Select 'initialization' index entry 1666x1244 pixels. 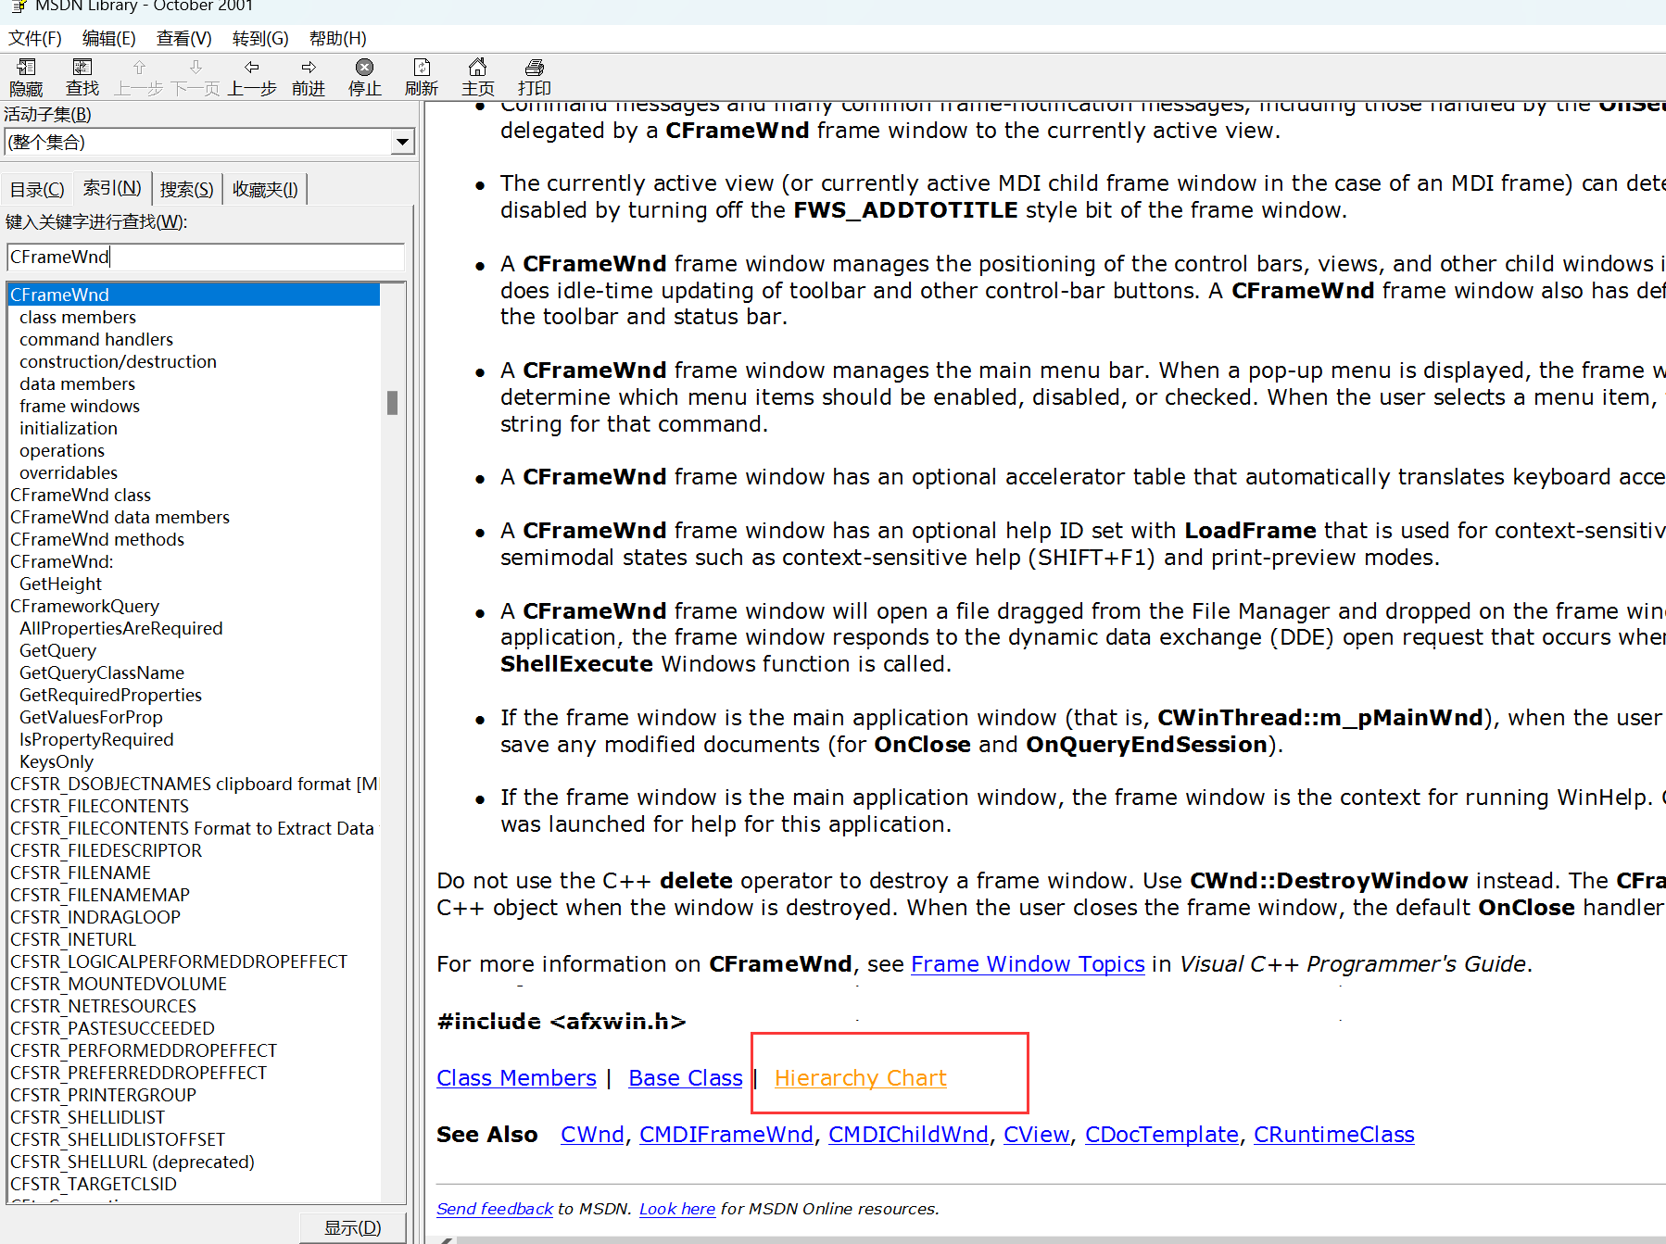coord(69,428)
